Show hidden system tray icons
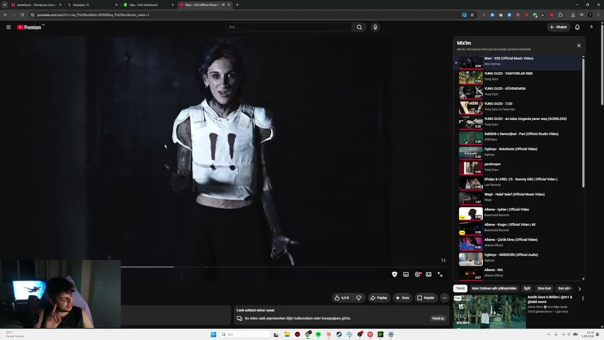The height and width of the screenshot is (340, 604). click(x=549, y=334)
